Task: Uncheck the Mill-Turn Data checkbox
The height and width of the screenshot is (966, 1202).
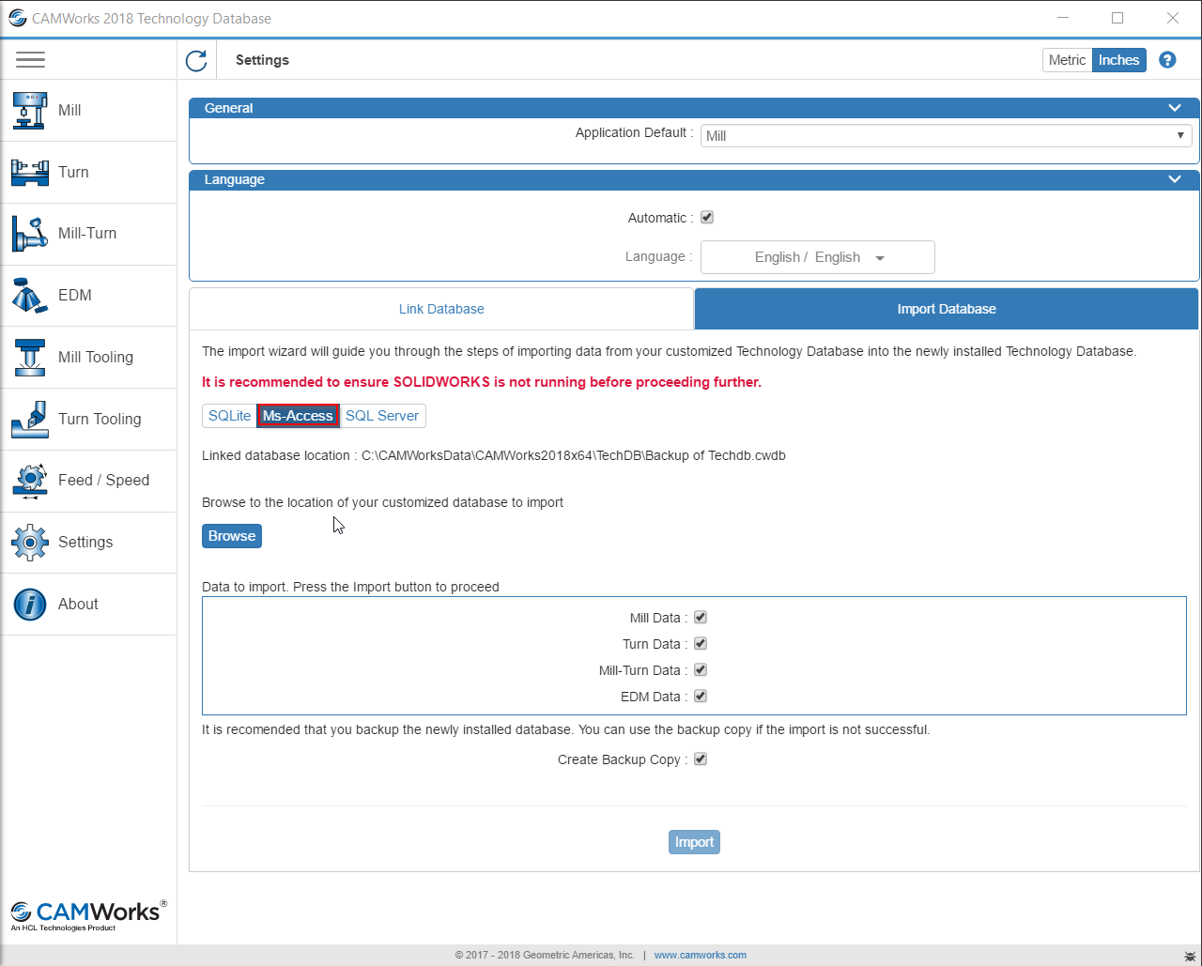Action: (x=701, y=669)
